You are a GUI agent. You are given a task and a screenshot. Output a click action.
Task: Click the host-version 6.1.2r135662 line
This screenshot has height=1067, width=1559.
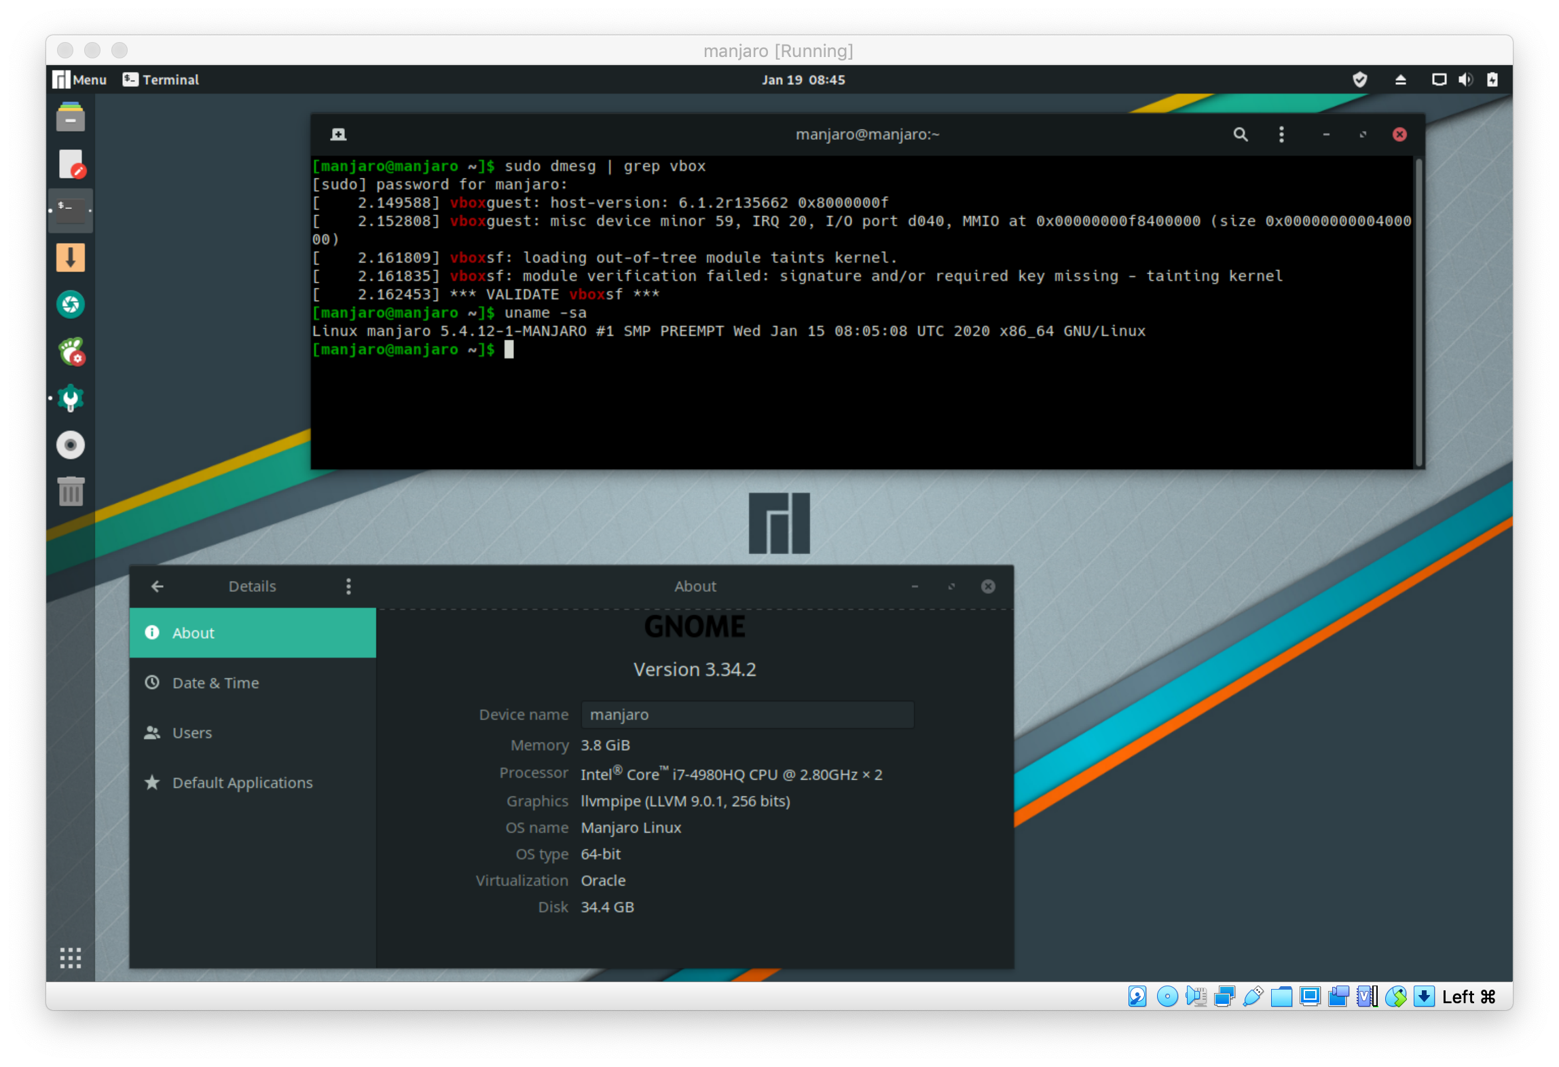600,203
